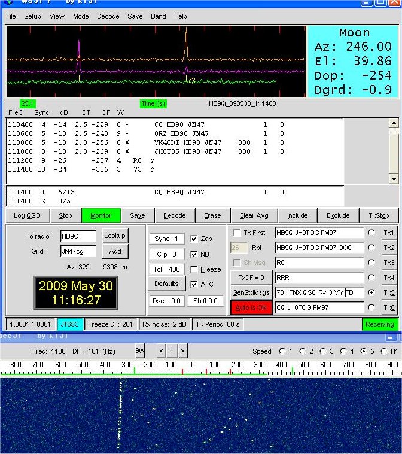402x454 pixels.
Task: Enable the Freeze checkbox
Action: point(194,269)
